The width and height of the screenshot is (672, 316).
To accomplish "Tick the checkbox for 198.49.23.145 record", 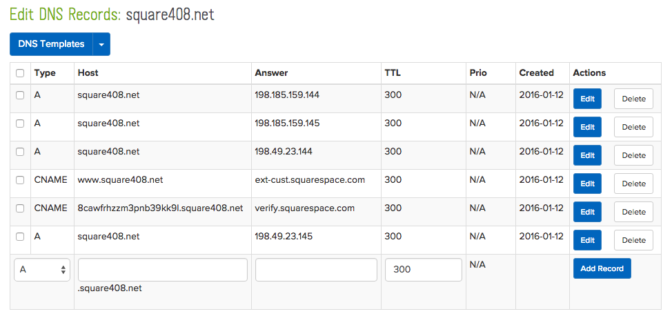I will click(20, 237).
